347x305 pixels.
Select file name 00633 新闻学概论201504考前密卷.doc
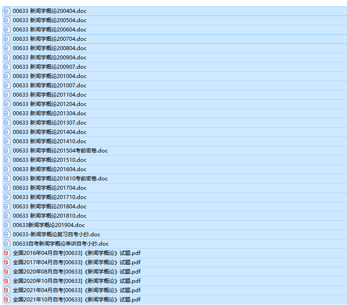pos(60,151)
